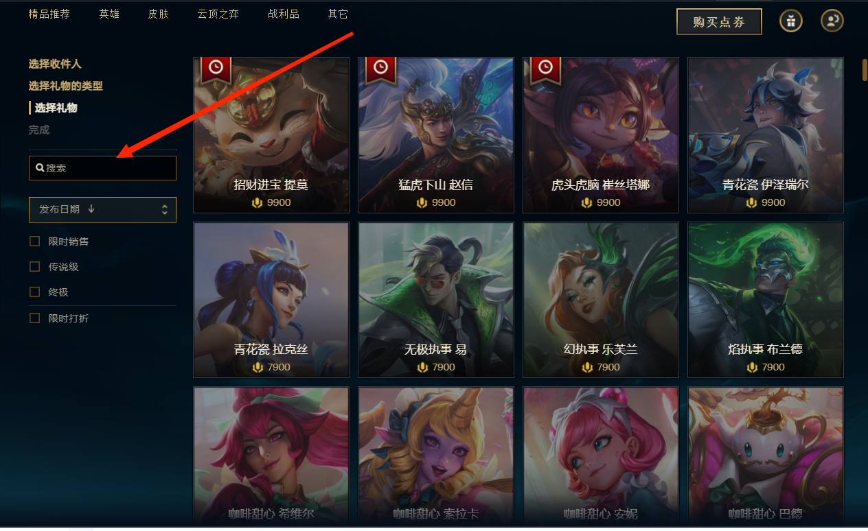Focus the 搜索 input field
Image resolution: width=868 pixels, height=531 pixels.
coord(102,168)
